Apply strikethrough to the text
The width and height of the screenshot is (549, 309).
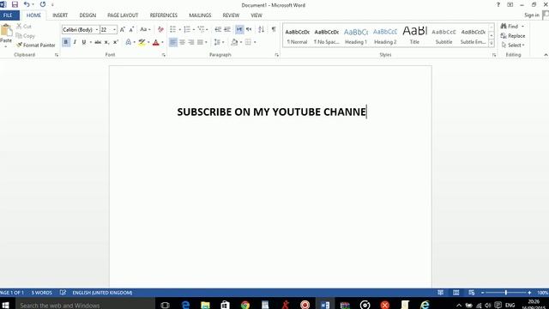coord(98,42)
